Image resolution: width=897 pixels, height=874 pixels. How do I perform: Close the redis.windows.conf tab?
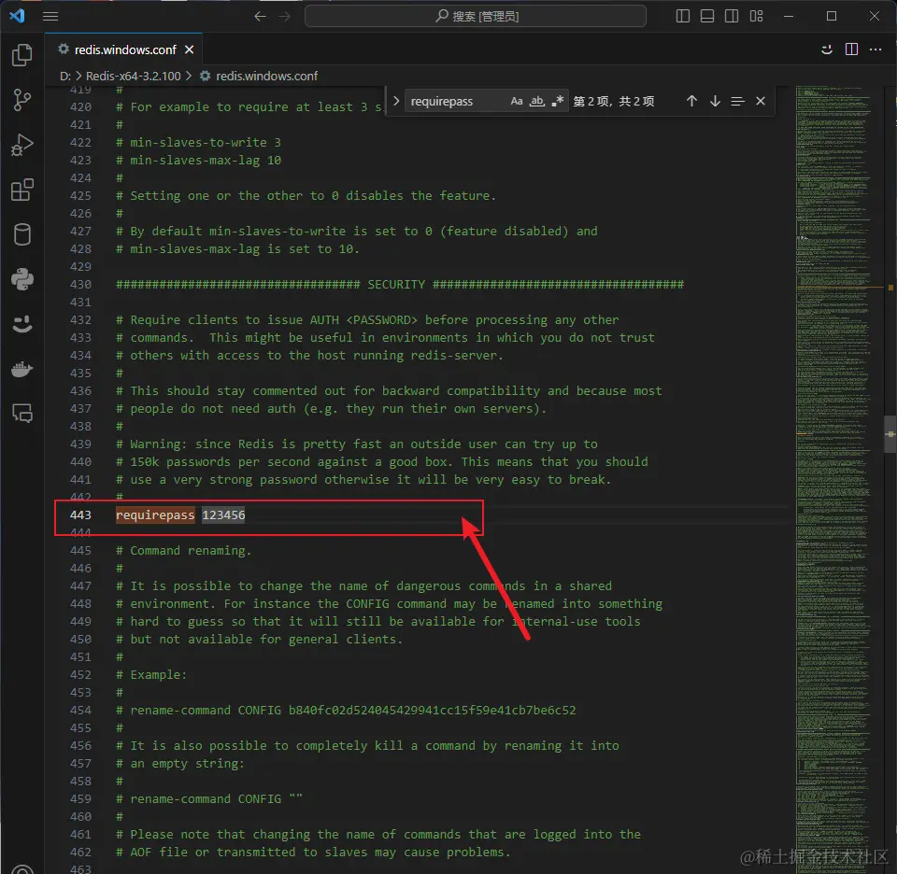(190, 49)
